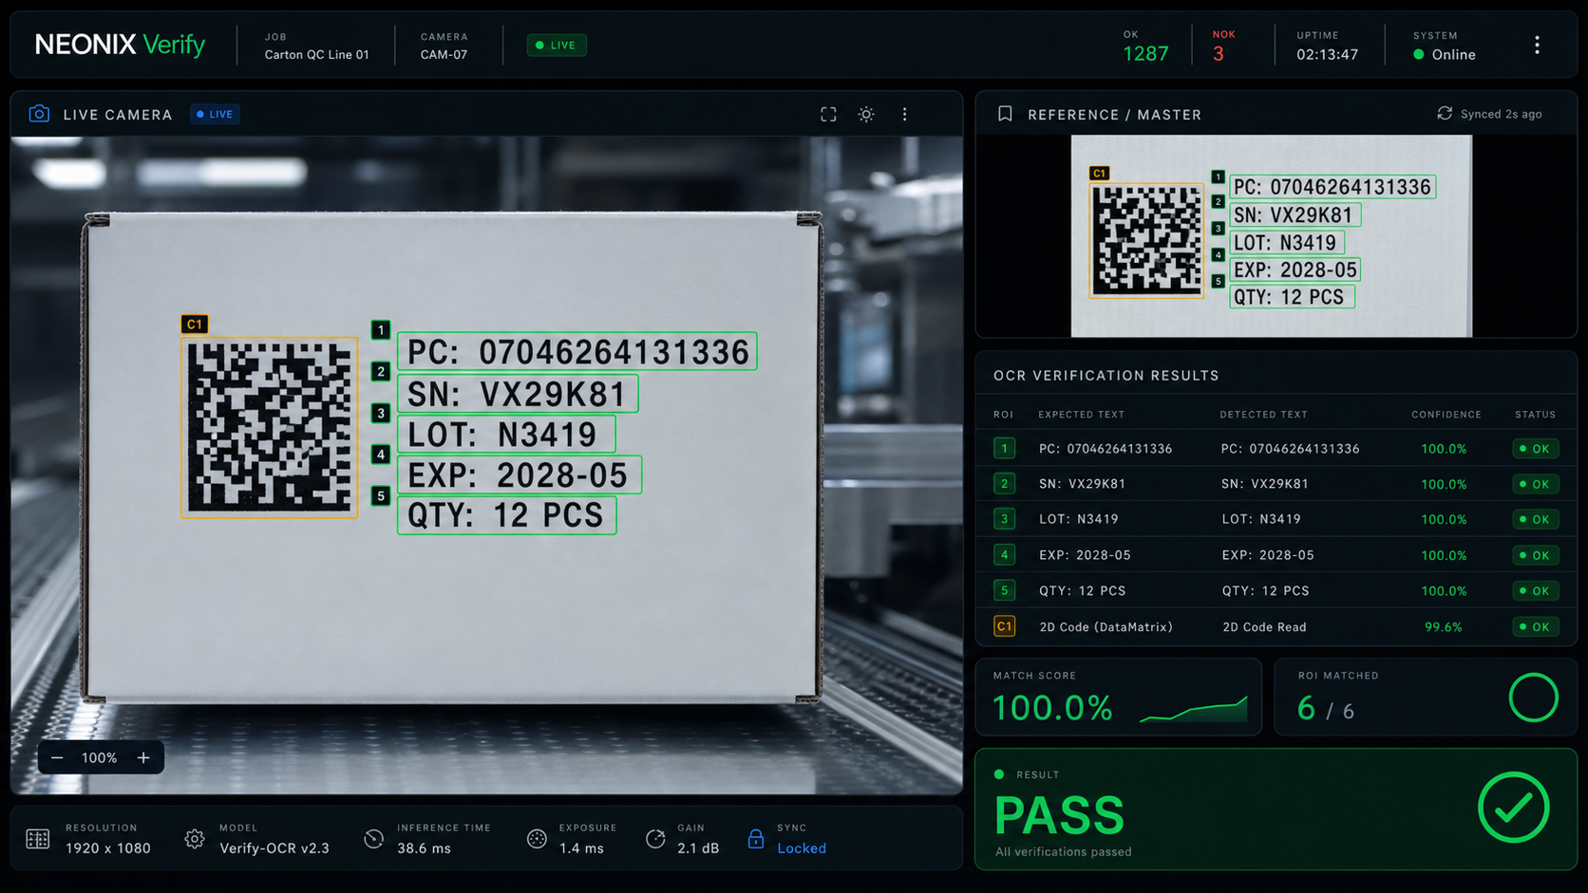
Task: Click OK status for 2D Code row
Action: click(1535, 626)
